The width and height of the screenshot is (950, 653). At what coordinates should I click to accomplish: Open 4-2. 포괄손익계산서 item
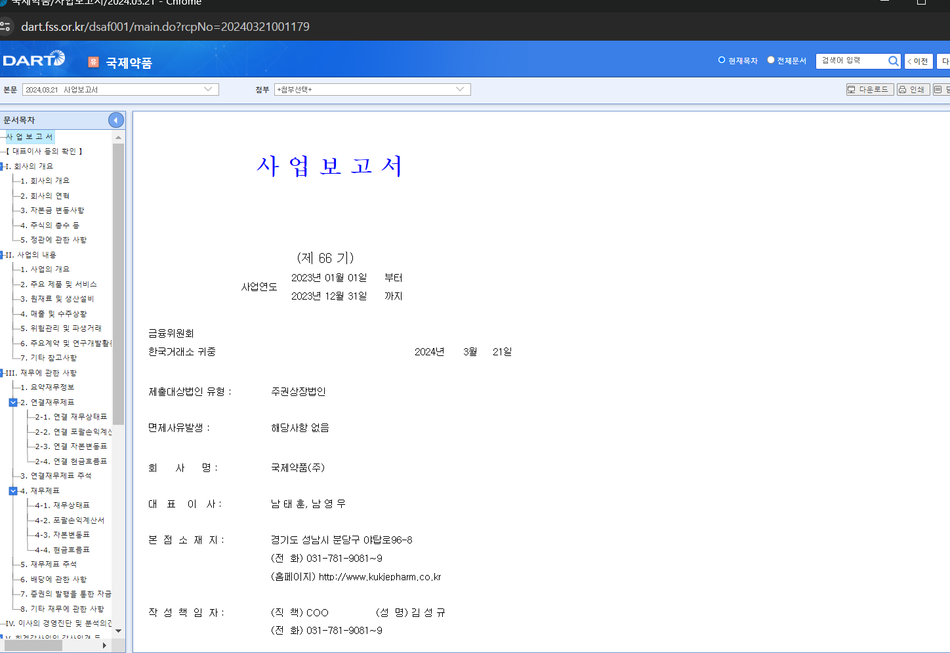pos(70,521)
